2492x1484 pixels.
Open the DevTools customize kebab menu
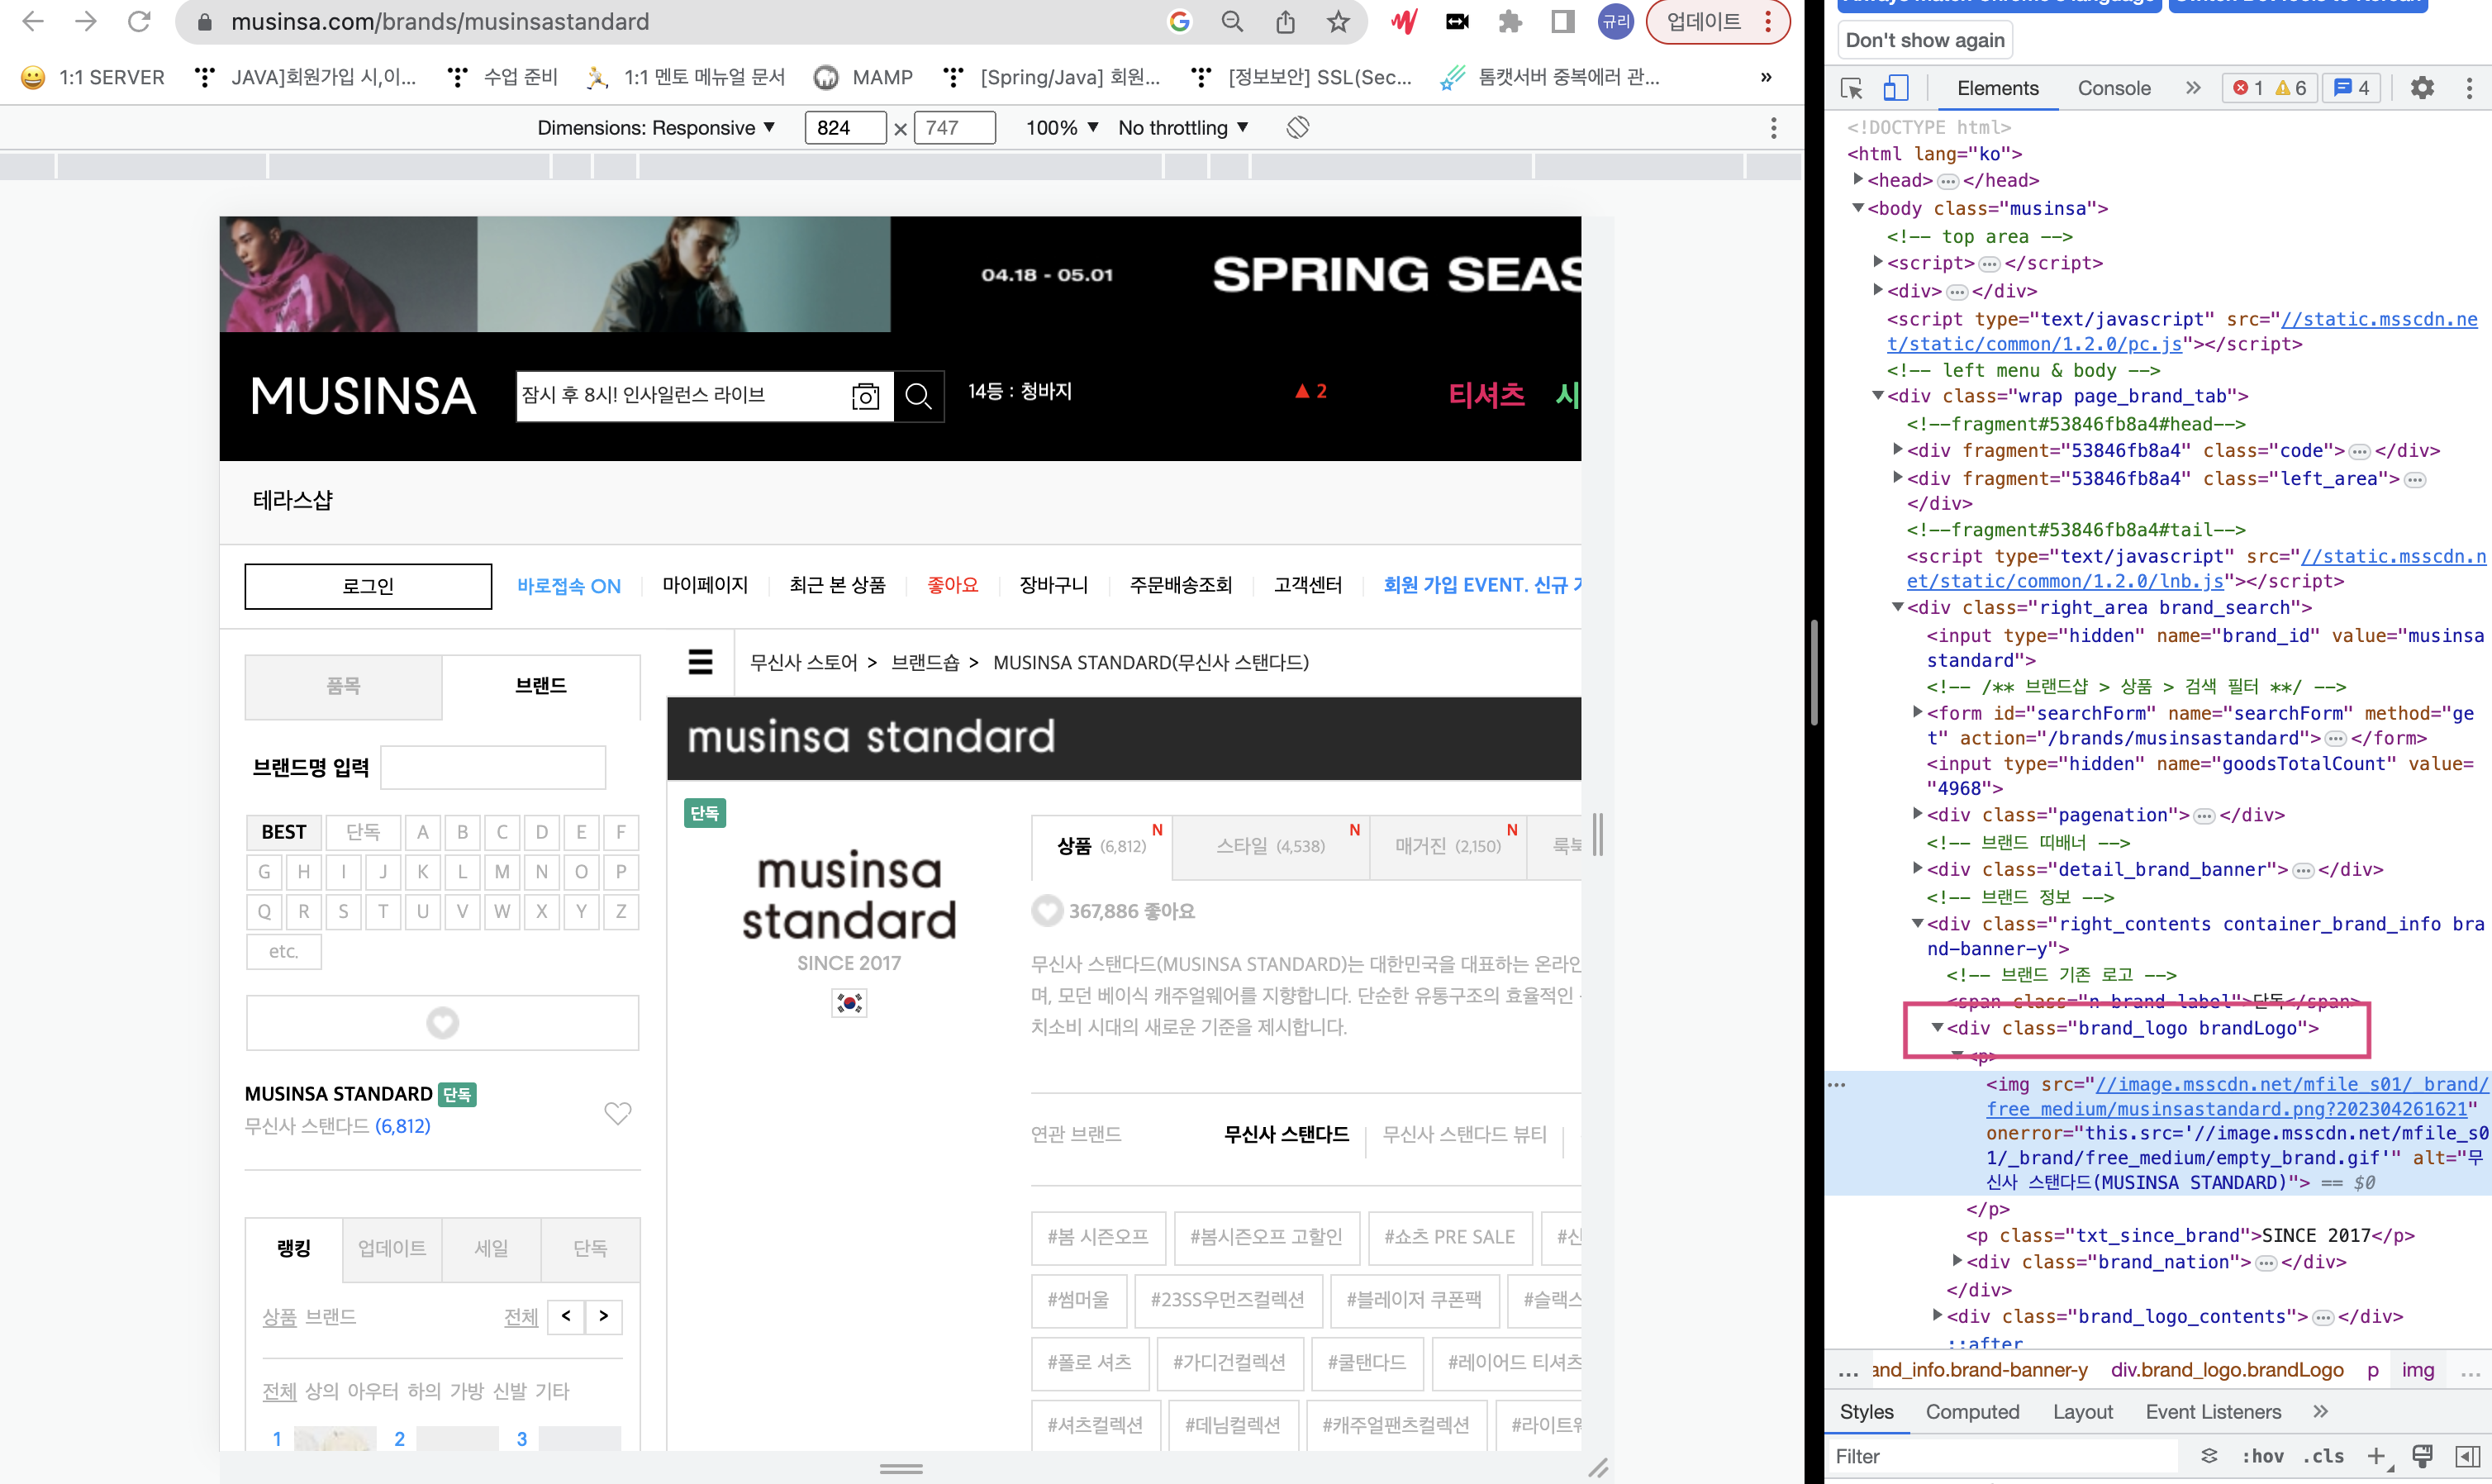click(x=2469, y=88)
